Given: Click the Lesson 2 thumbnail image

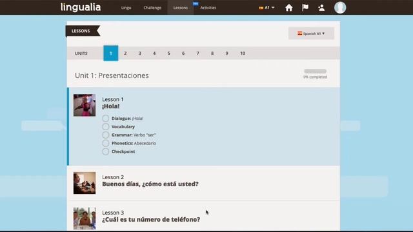Looking at the screenshot, I should [85, 183].
